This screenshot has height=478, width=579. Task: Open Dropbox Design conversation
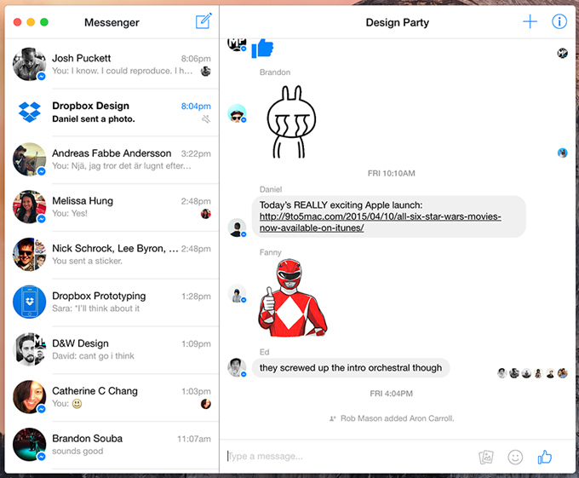[112, 112]
